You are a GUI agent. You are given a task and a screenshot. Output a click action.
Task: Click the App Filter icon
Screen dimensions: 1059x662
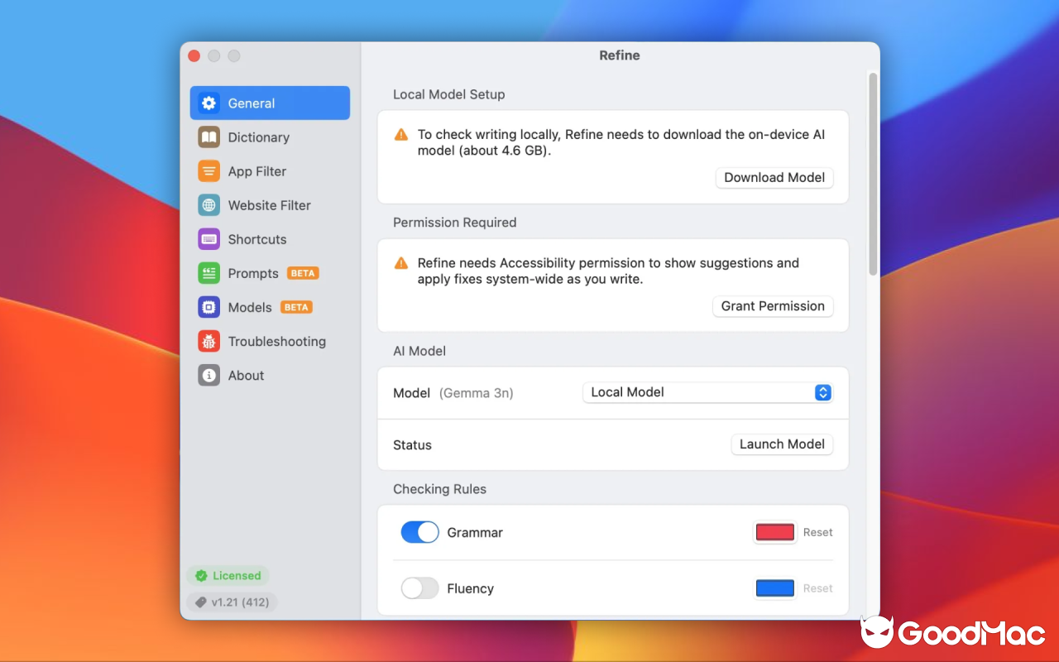pos(208,170)
